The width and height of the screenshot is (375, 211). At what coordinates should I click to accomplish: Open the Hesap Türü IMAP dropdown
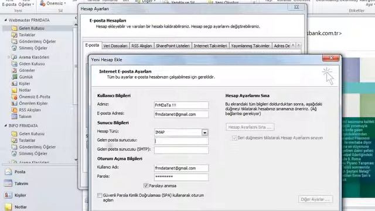coord(204,132)
